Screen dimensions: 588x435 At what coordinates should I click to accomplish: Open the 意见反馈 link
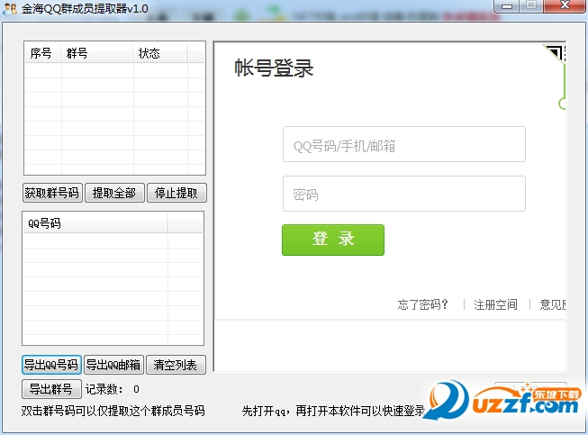click(x=552, y=304)
